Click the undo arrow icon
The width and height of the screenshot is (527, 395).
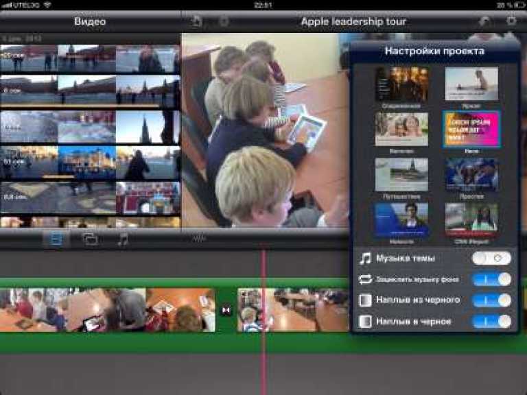click(484, 21)
